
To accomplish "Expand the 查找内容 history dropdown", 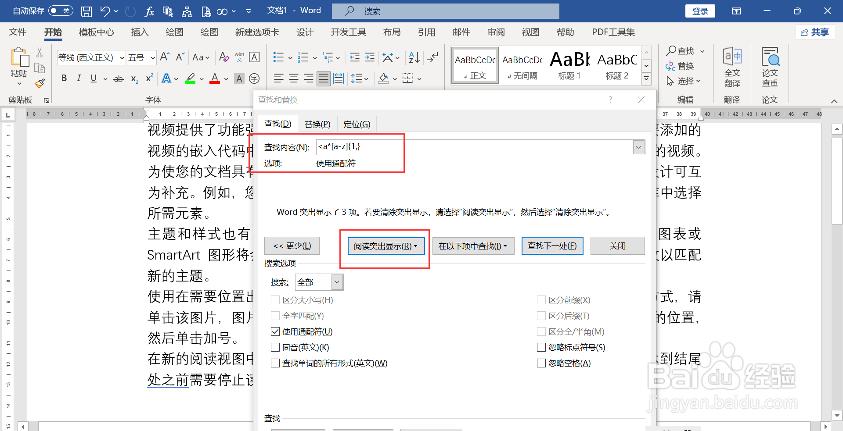I will (x=638, y=147).
